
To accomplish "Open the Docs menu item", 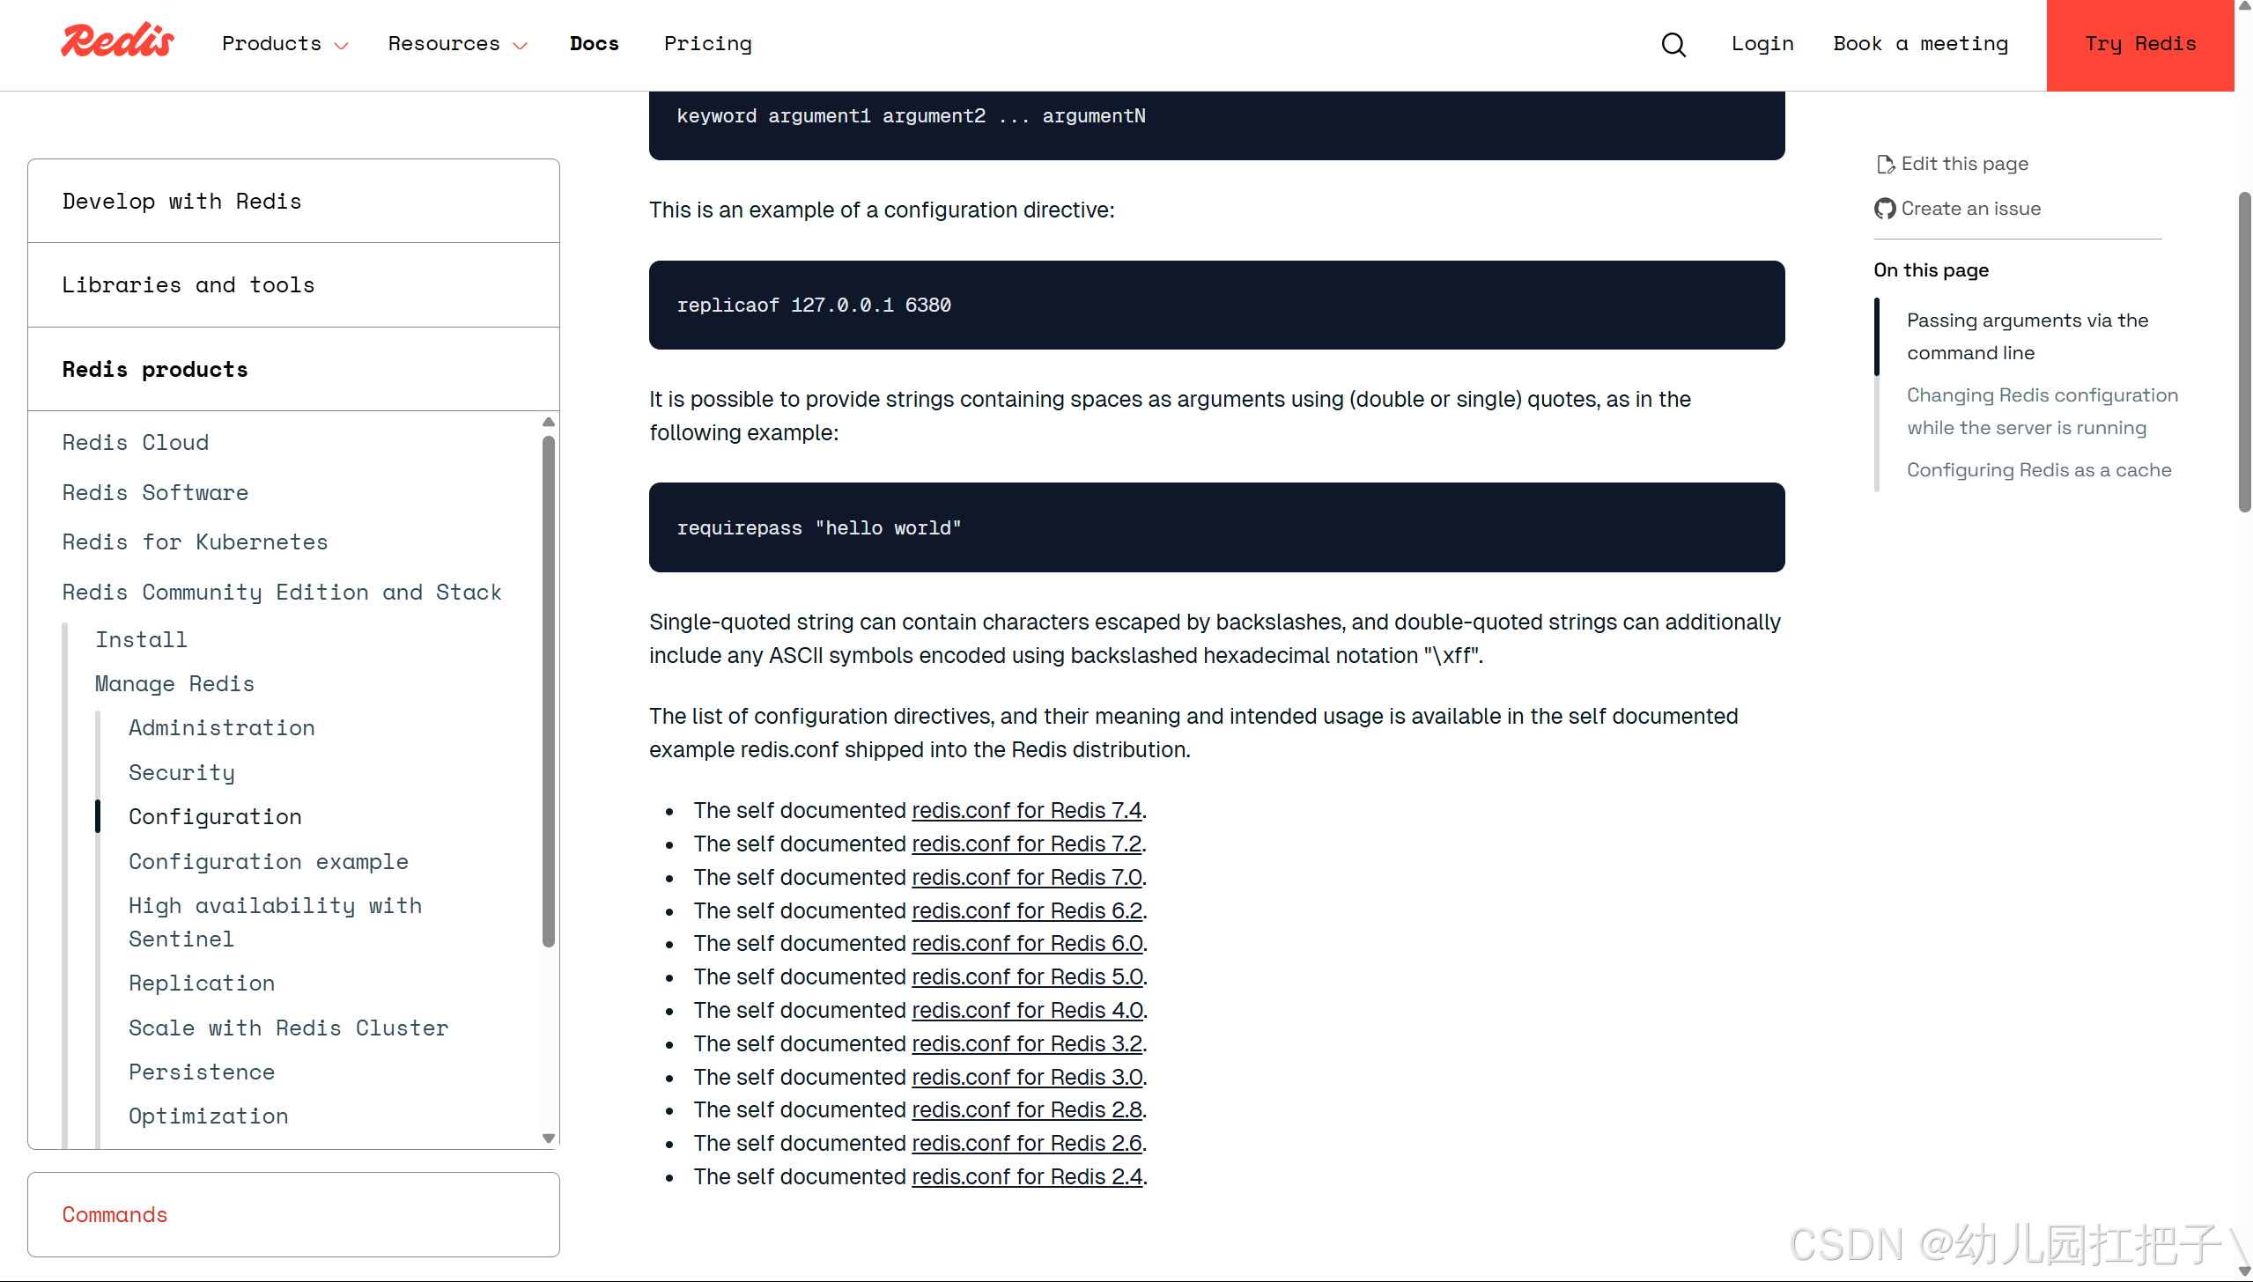I will click(594, 44).
